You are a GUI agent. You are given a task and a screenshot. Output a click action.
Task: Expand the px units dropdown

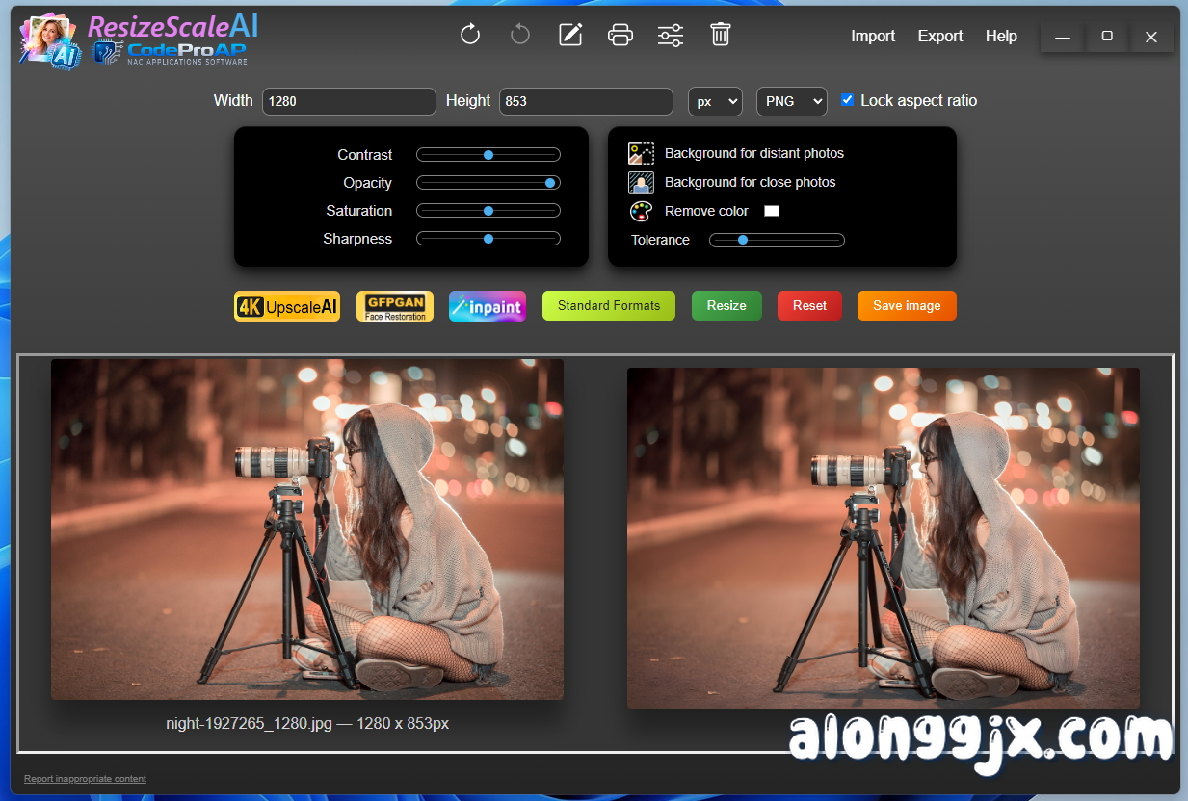[x=715, y=101]
